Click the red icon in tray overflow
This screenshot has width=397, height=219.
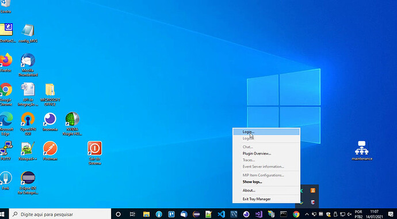[x=313, y=202]
